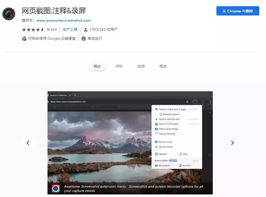
Task: Switch to the 评价 tab
Action: [x=119, y=66]
